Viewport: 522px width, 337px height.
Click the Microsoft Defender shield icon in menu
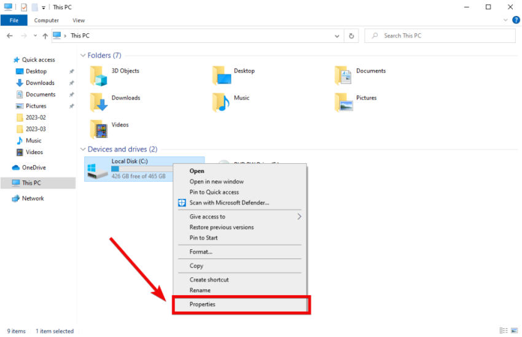pyautogui.click(x=182, y=203)
